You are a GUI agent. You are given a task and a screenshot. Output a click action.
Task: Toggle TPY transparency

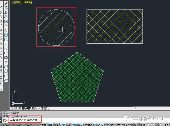pyautogui.click(x=123, y=125)
